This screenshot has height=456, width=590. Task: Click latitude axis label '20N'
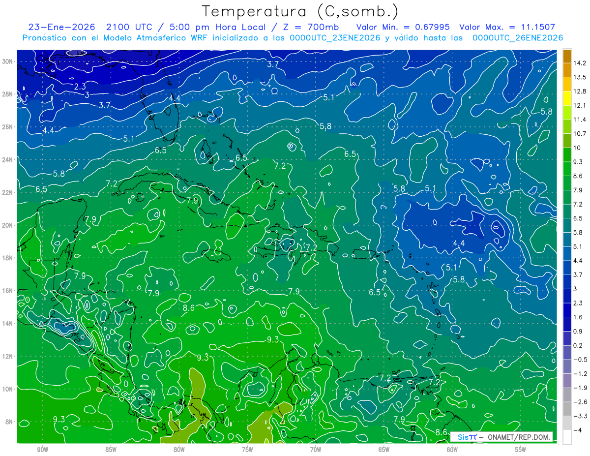pos(8,225)
